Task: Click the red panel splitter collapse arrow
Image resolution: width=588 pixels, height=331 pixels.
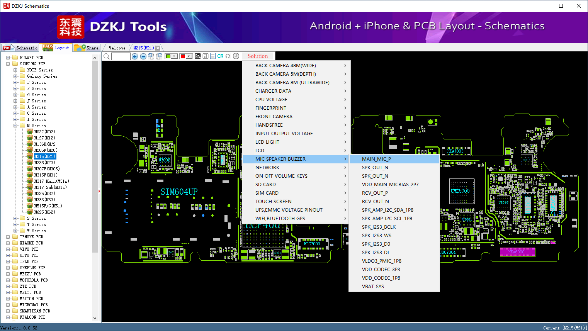Action: pos(99,191)
